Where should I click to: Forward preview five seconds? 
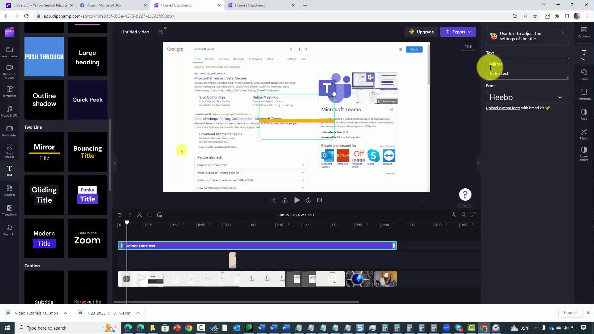[x=308, y=200]
